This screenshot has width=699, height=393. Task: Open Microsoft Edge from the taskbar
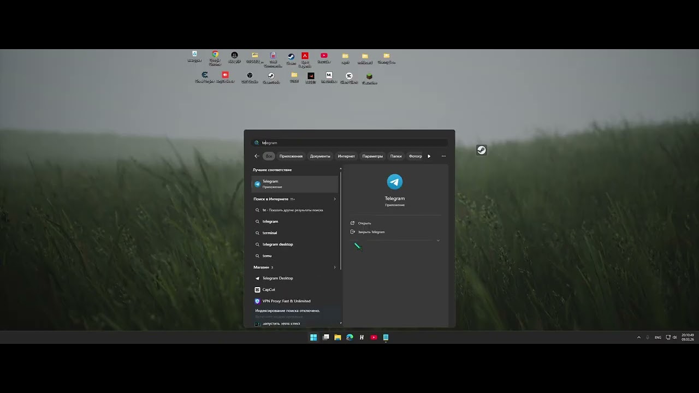click(x=349, y=337)
